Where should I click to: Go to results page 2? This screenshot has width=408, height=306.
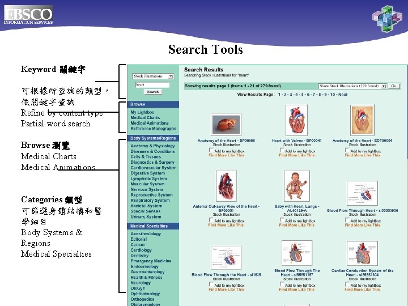click(285, 95)
